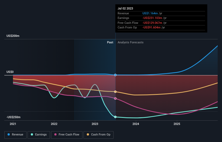This screenshot has height=142, width=222.
Task: Click the -US$91.604m cash from op value
Action: [x=151, y=28]
